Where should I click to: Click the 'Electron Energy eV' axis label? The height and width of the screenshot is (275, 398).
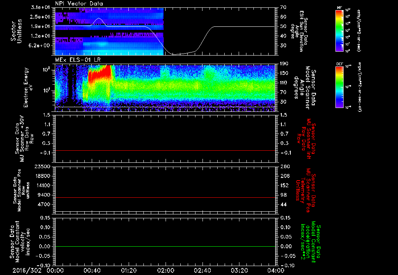tap(28, 87)
